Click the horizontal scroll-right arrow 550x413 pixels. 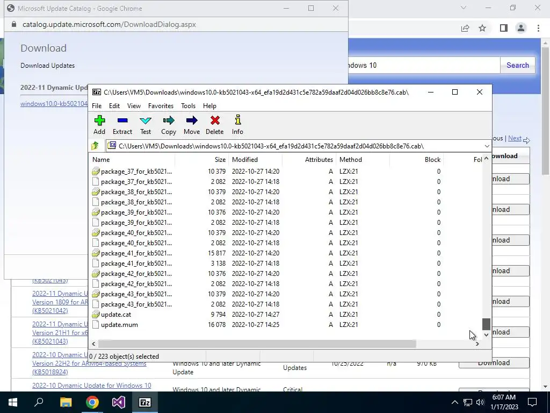[477, 344]
